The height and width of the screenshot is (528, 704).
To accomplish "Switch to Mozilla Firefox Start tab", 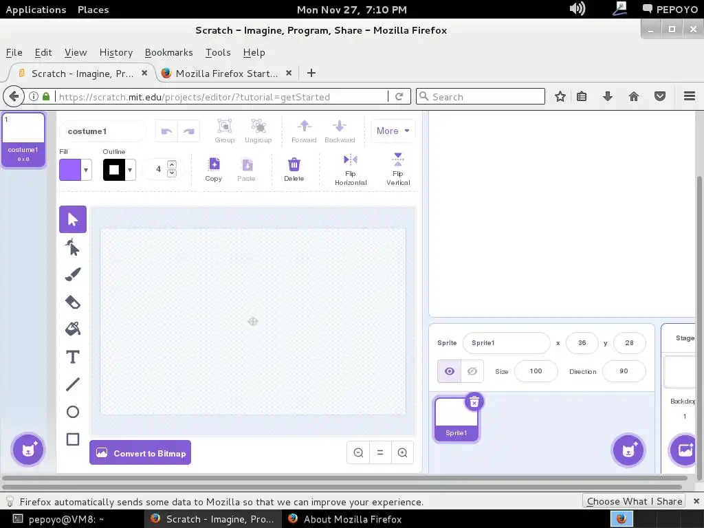I will (x=227, y=73).
